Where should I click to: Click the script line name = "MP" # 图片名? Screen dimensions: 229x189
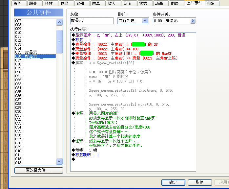tap(109, 77)
